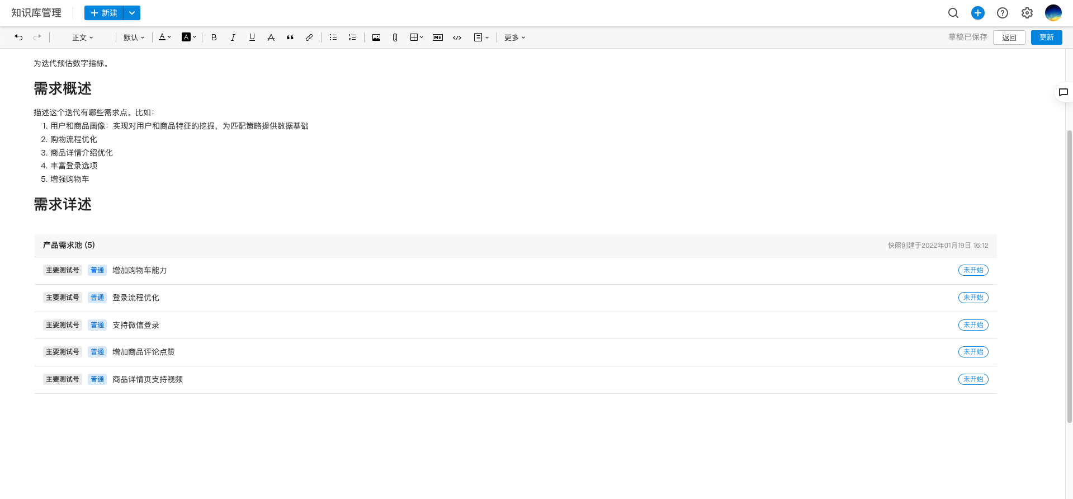Open search with the magnifier icon
Image resolution: width=1073 pixels, height=499 pixels.
click(953, 13)
